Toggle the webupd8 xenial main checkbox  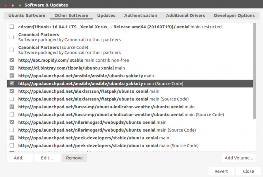12,122
